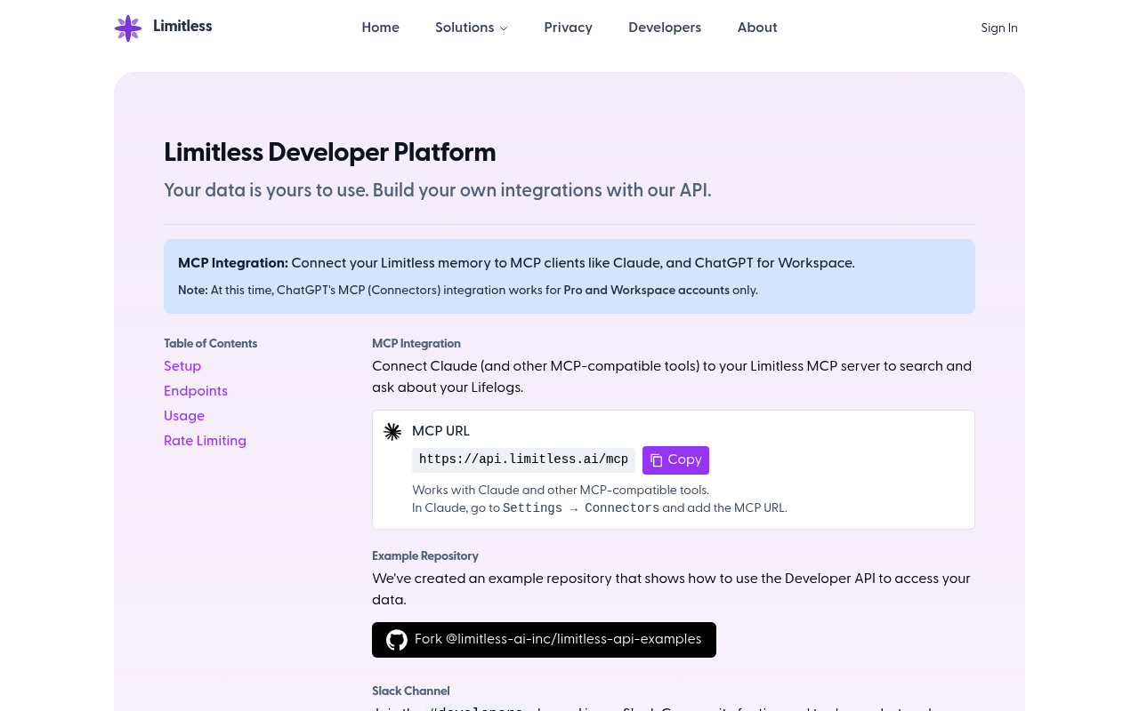Jump to Setup in Table of Contents
The height and width of the screenshot is (711, 1139).
pos(182,366)
